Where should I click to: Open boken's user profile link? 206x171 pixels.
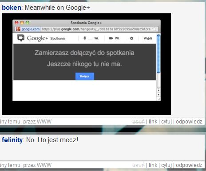(12, 8)
